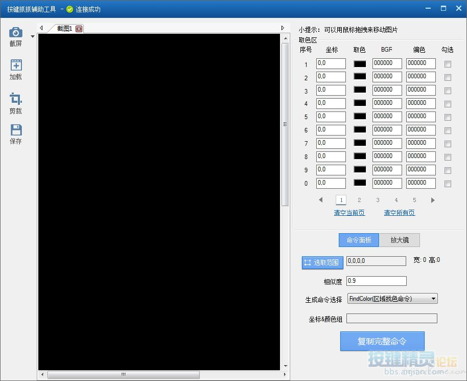Tick the checkbox for row 2
Image resolution: width=467 pixels, height=381 pixels.
pyautogui.click(x=448, y=78)
